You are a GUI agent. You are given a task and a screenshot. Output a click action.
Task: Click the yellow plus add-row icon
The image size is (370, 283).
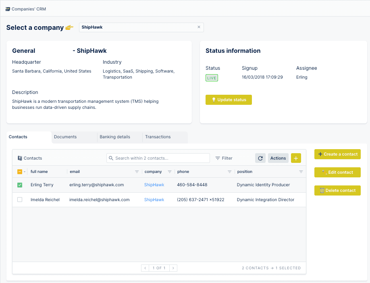point(296,158)
